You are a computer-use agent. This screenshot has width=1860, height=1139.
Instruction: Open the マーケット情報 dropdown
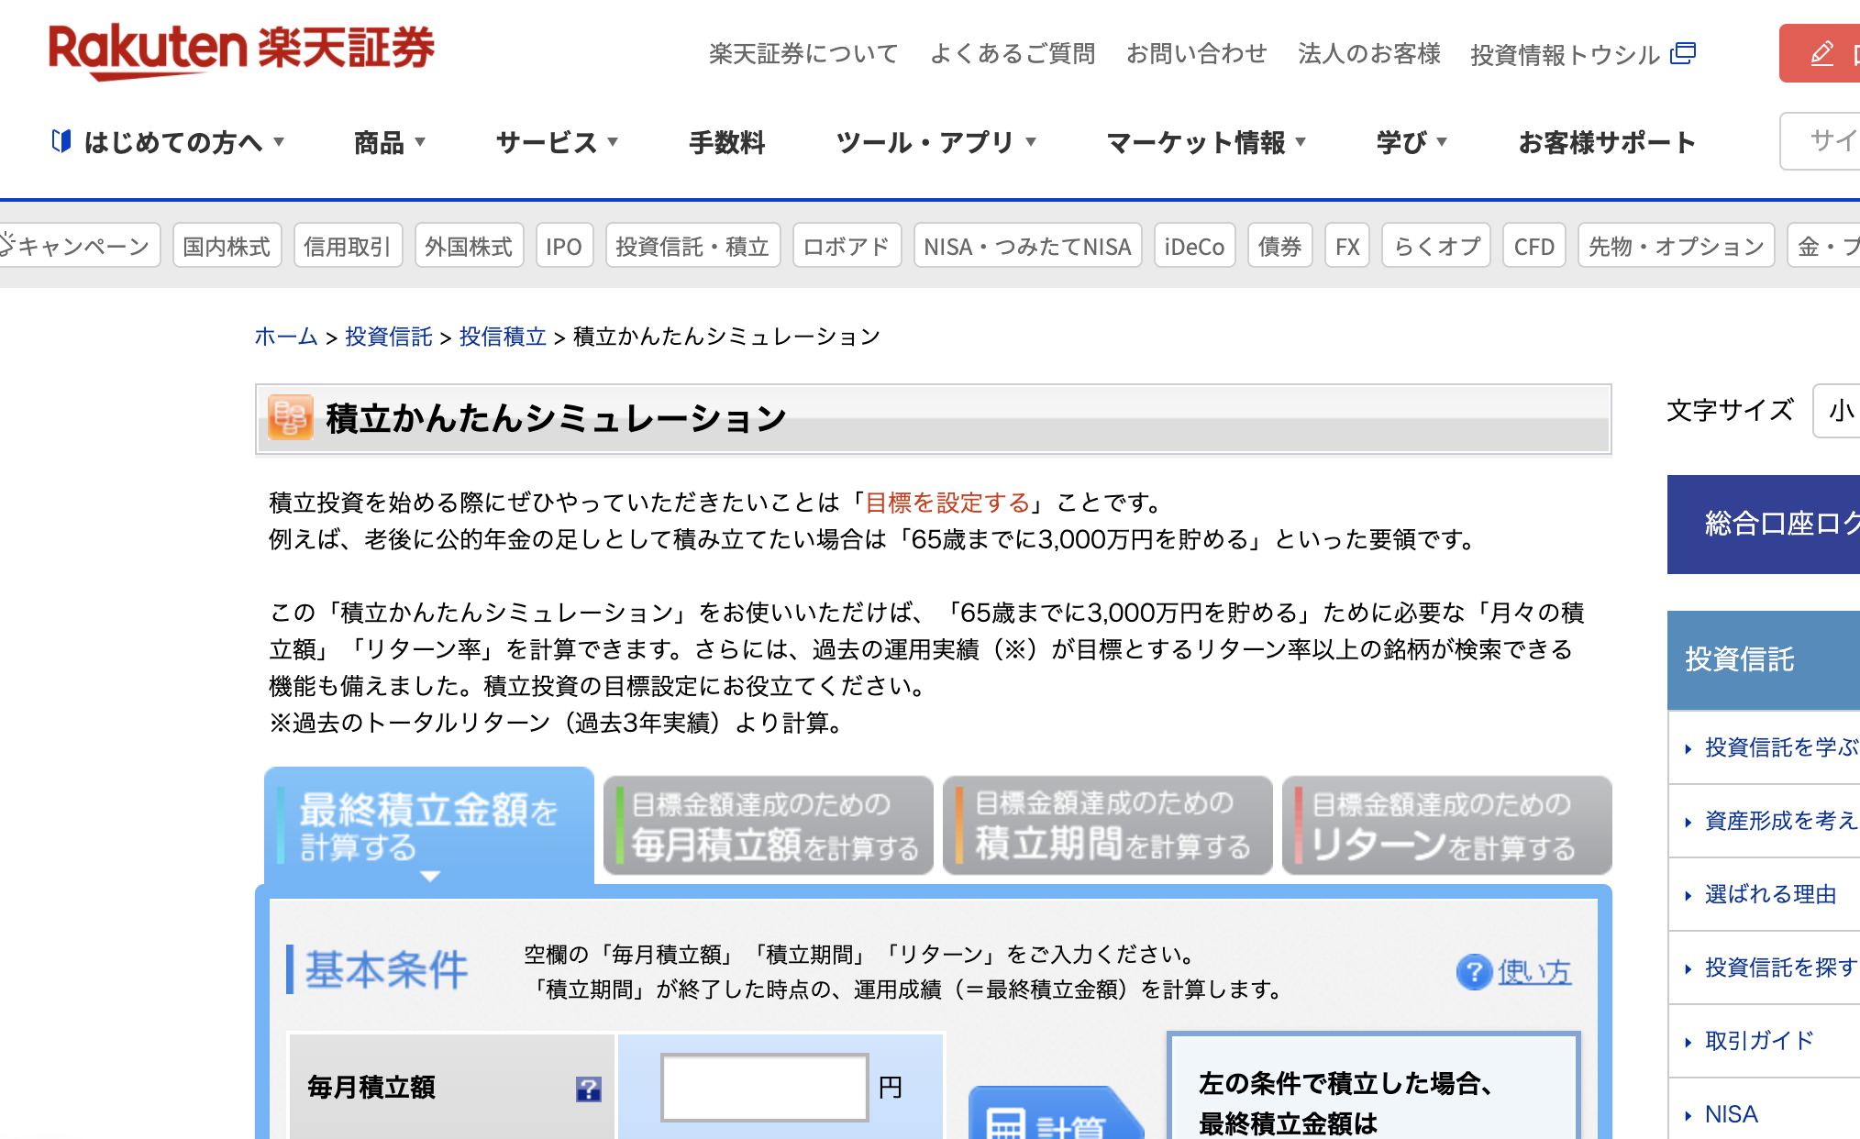[x=1205, y=142]
